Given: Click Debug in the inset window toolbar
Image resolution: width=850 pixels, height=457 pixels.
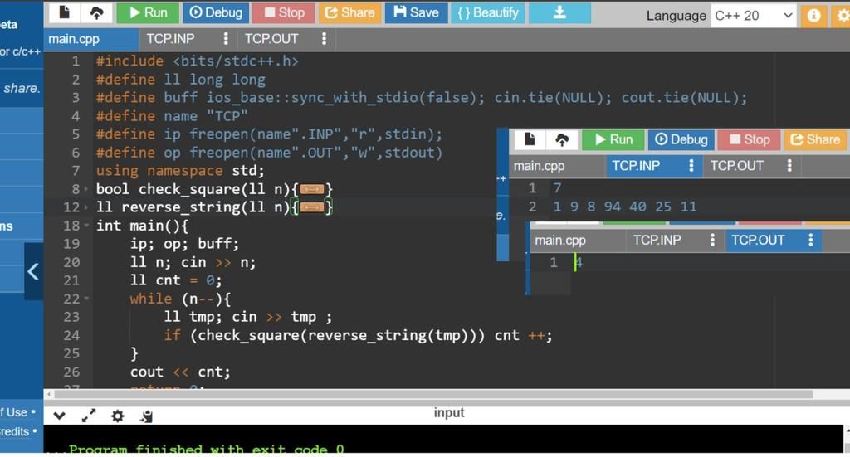Looking at the screenshot, I should pos(681,139).
